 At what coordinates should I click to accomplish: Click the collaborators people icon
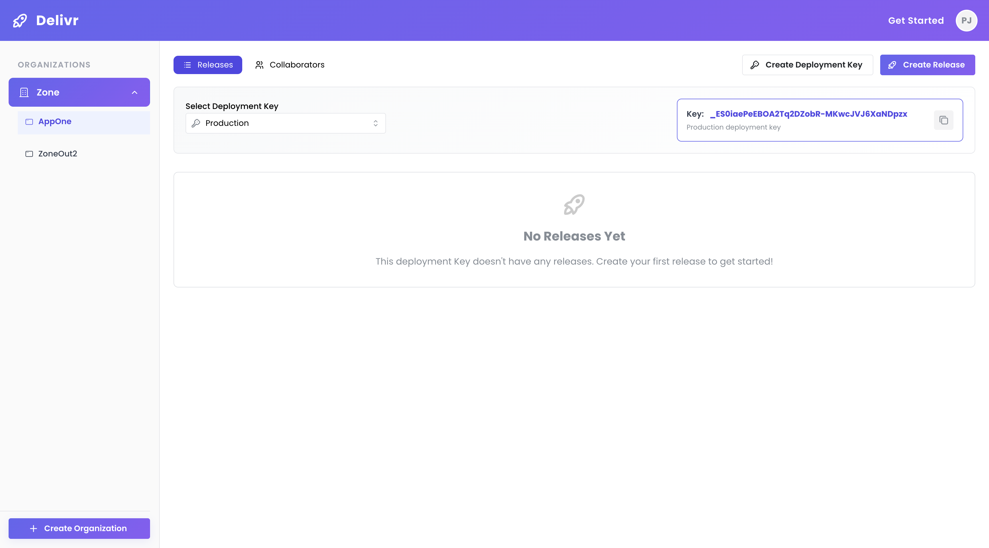click(259, 65)
